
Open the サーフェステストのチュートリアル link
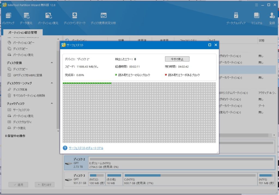pyautogui.click(x=86, y=148)
